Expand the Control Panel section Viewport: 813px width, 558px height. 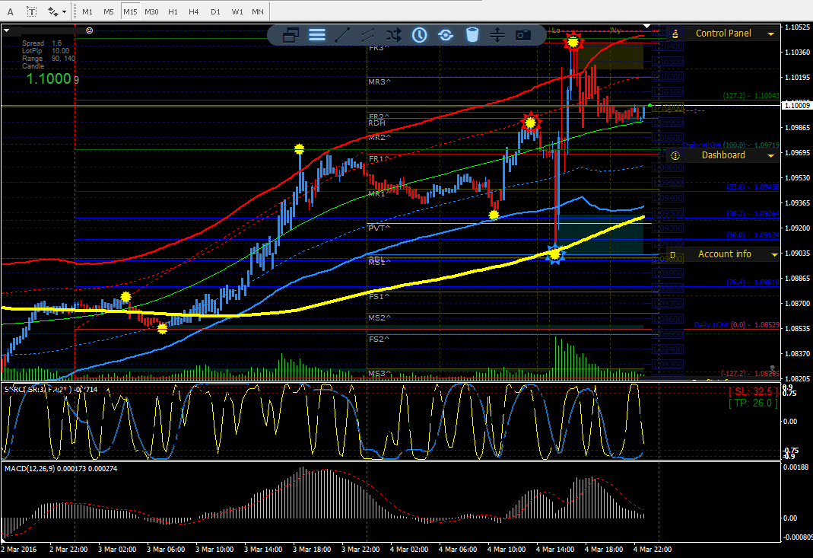[771, 33]
